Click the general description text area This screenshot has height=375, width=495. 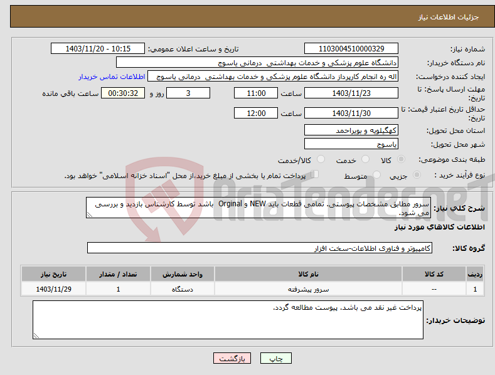coord(258,208)
